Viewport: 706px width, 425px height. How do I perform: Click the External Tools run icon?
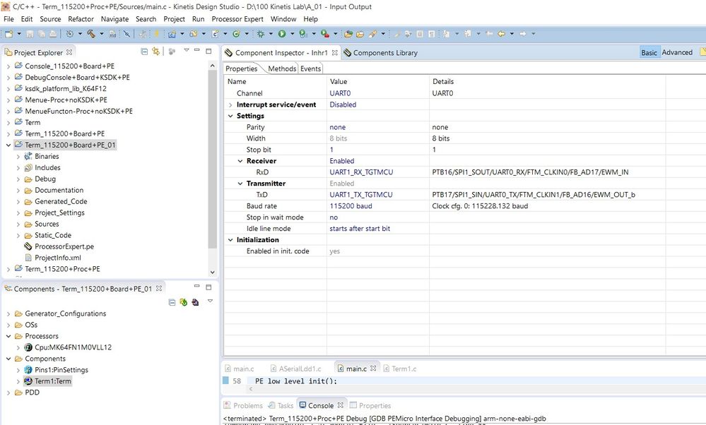pos(324,34)
